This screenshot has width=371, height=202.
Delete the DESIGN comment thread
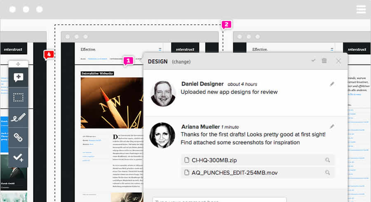[324, 61]
